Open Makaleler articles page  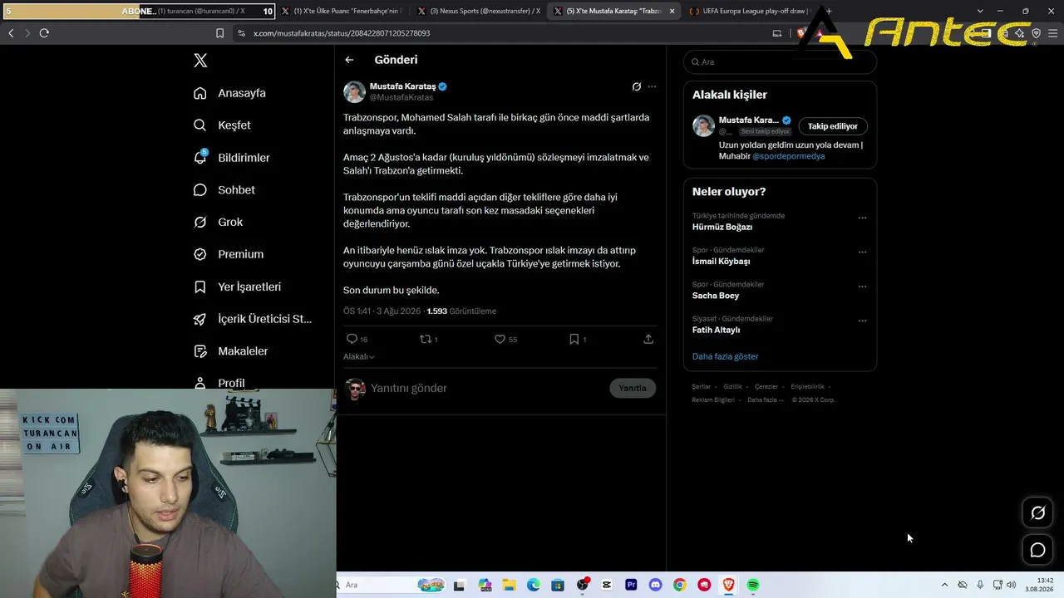pos(230,351)
